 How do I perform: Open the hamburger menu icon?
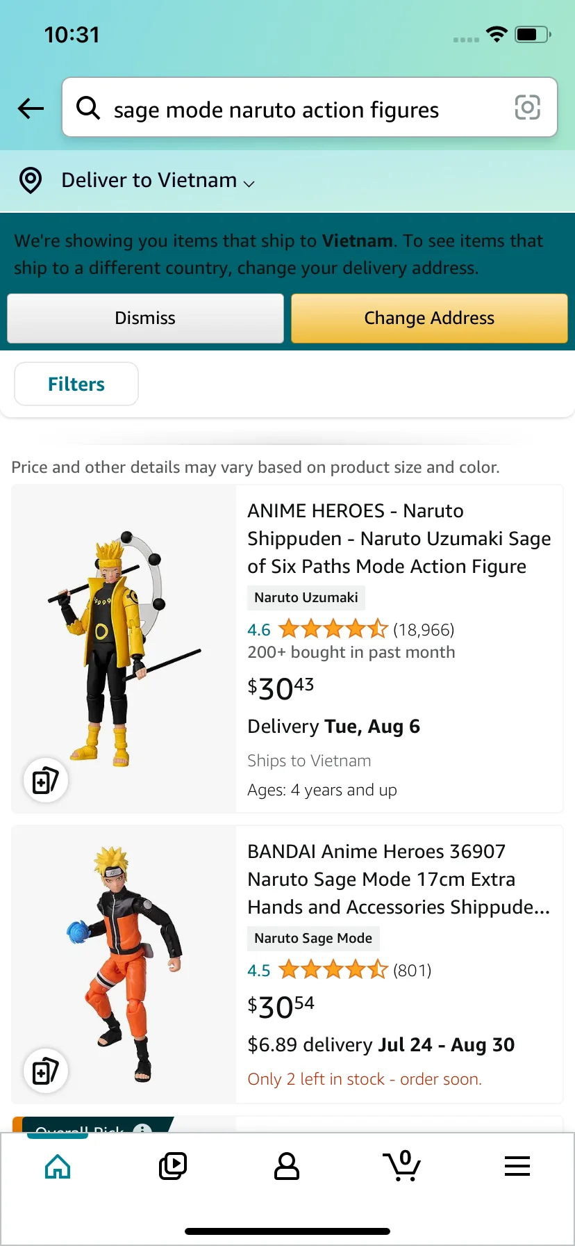pyautogui.click(x=517, y=1166)
